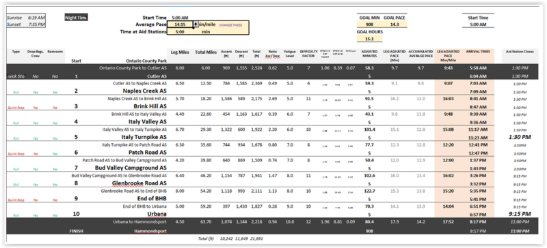Select the GOAL PACE value 14.3

point(395,25)
